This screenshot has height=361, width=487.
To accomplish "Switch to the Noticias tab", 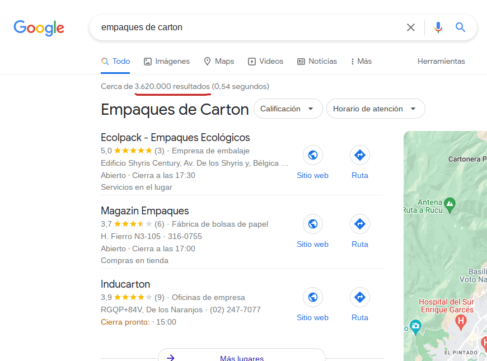I will click(x=317, y=62).
